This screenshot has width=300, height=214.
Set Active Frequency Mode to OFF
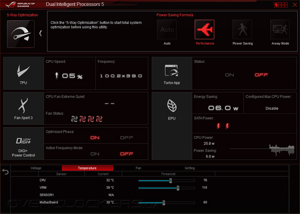click(127, 154)
